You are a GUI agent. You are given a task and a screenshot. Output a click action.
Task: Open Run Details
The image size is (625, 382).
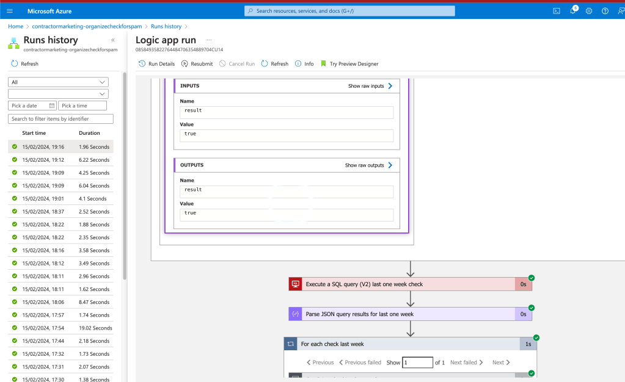coord(156,63)
